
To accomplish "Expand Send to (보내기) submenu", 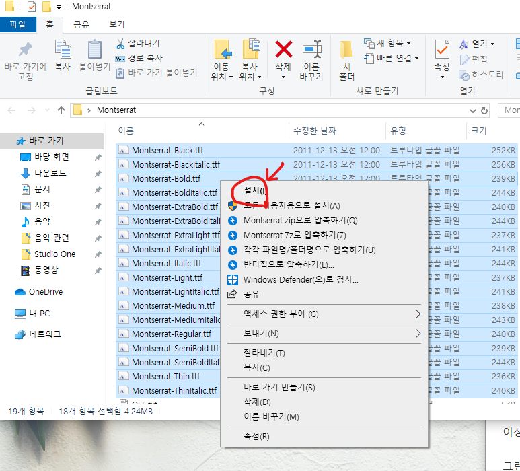I will point(324,333).
